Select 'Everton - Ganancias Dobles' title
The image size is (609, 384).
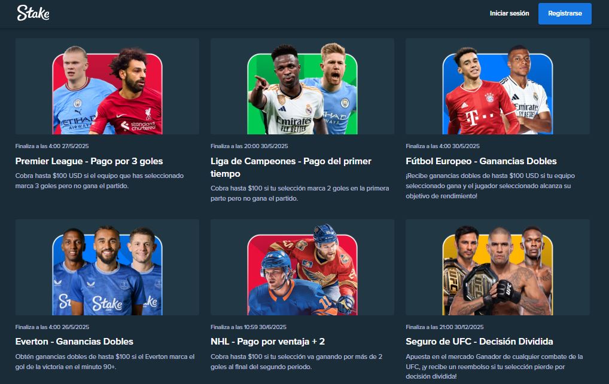(x=74, y=342)
